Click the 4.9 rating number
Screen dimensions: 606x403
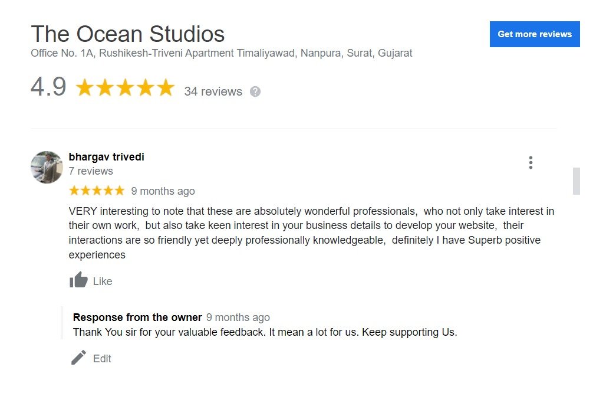point(48,87)
